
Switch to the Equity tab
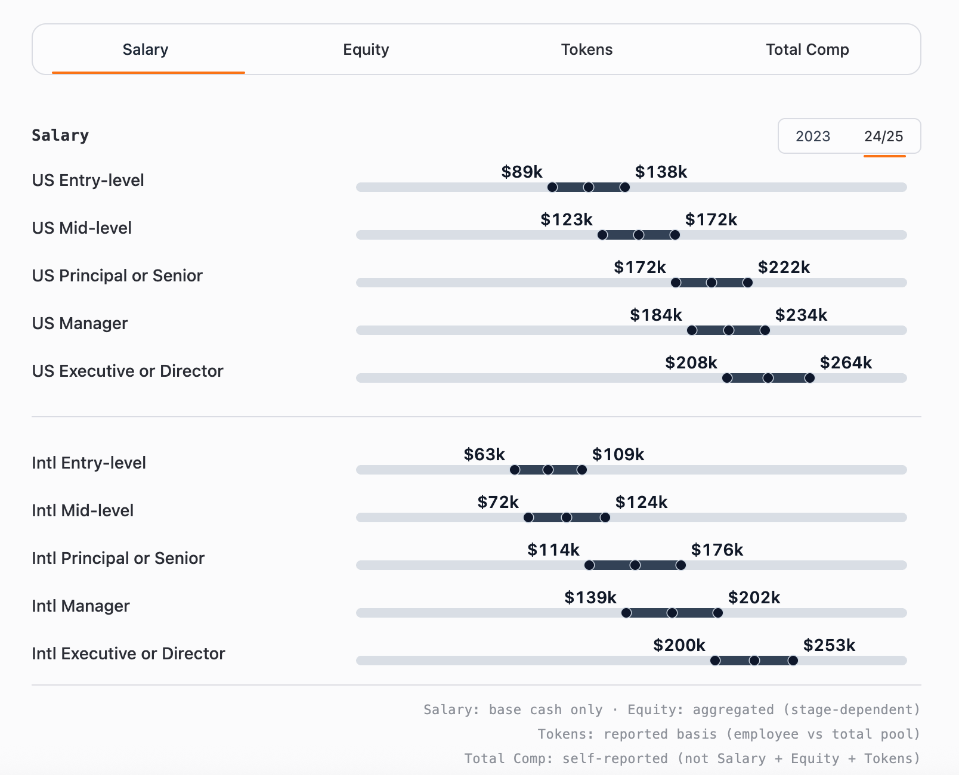[x=366, y=49]
